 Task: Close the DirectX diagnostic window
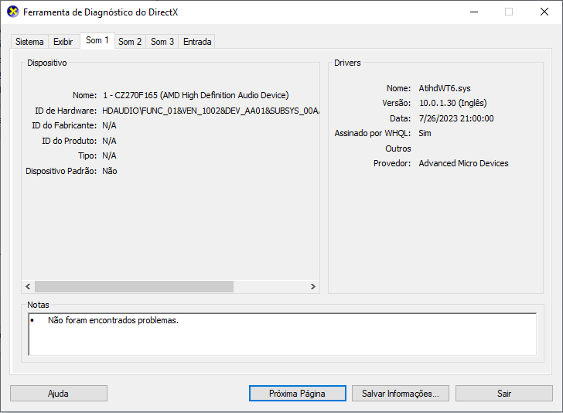[x=544, y=12]
